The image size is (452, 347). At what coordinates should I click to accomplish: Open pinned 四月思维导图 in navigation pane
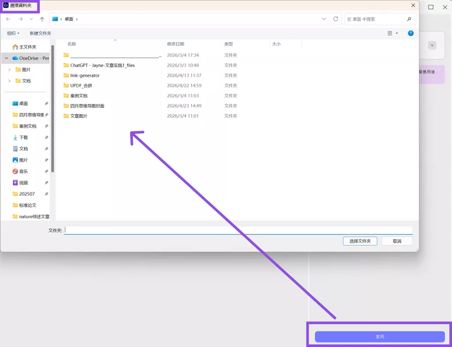pyautogui.click(x=28, y=115)
